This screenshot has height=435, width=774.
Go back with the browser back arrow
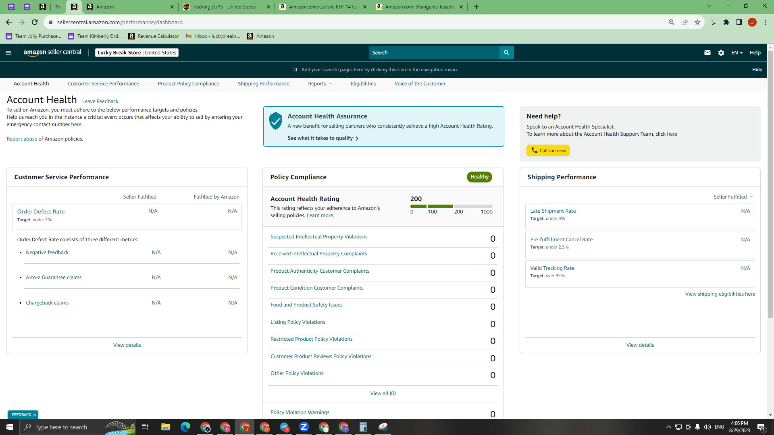[9, 22]
